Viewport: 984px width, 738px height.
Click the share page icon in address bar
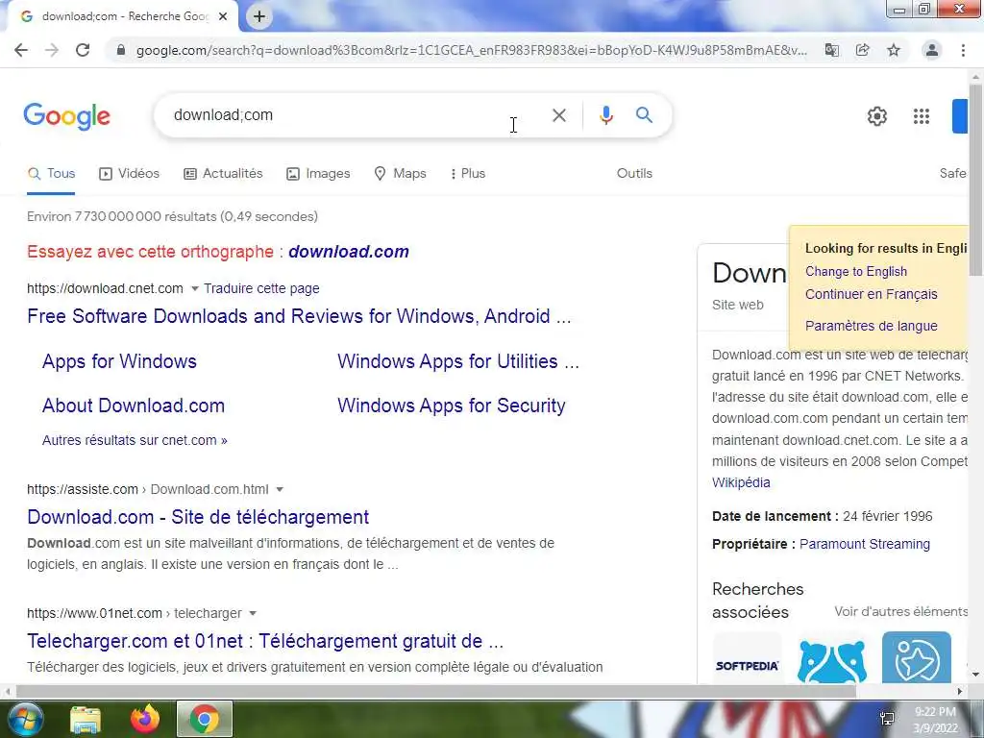pyautogui.click(x=863, y=50)
